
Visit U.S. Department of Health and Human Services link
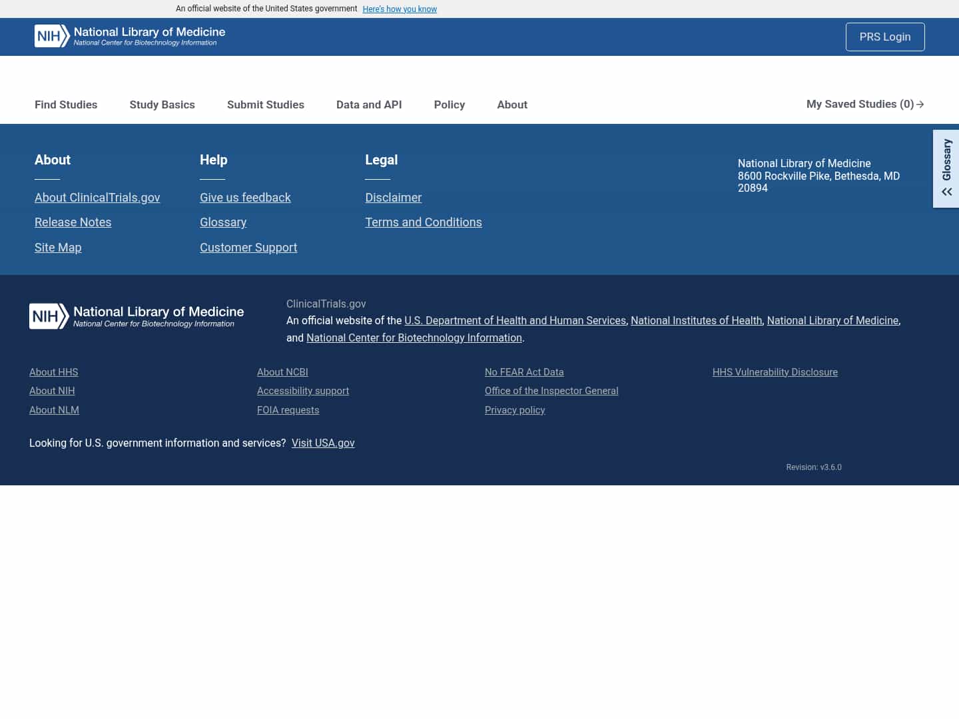pyautogui.click(x=515, y=320)
